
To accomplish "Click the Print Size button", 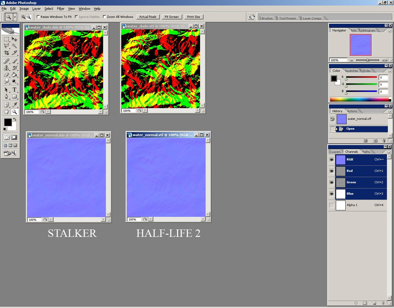I will pyautogui.click(x=194, y=17).
